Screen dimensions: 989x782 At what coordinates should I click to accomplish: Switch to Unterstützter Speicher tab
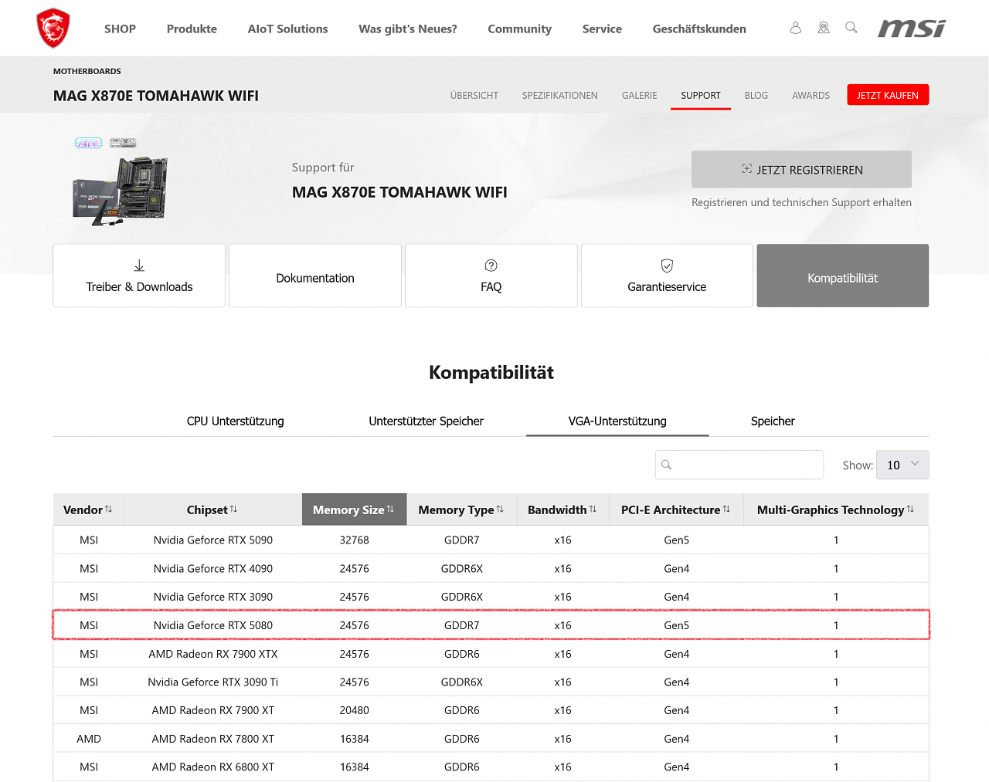click(427, 421)
